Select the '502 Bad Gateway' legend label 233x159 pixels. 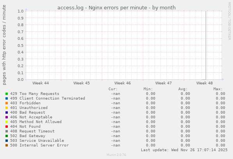click(x=28, y=136)
